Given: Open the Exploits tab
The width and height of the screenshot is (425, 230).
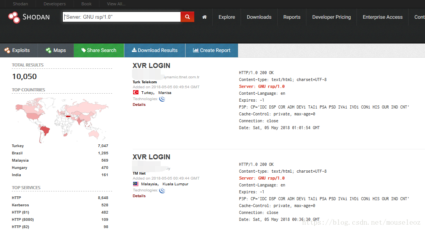Looking at the screenshot, I should (x=17, y=50).
